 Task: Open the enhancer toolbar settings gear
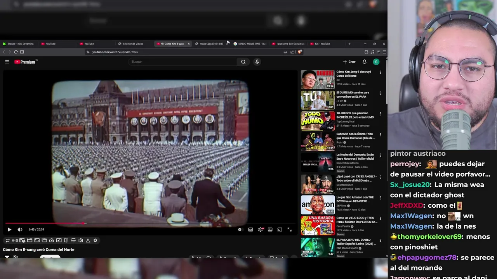point(95,240)
